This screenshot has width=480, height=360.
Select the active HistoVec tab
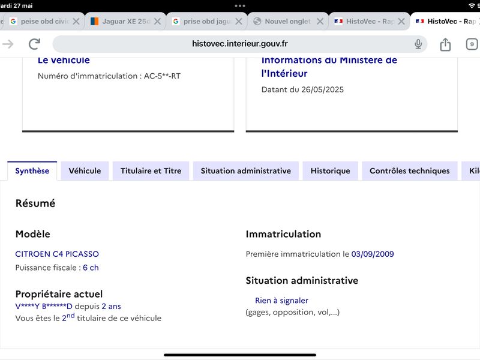point(445,21)
